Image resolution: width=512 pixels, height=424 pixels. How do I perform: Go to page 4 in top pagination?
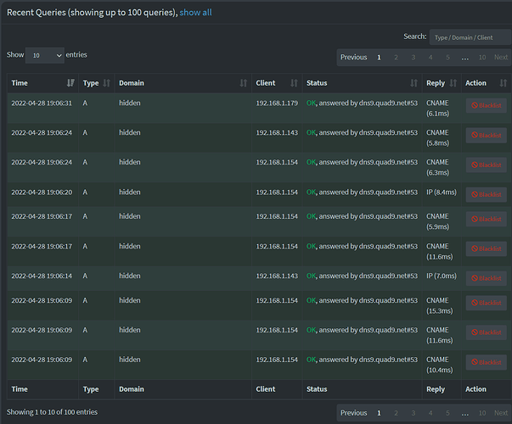pos(430,58)
